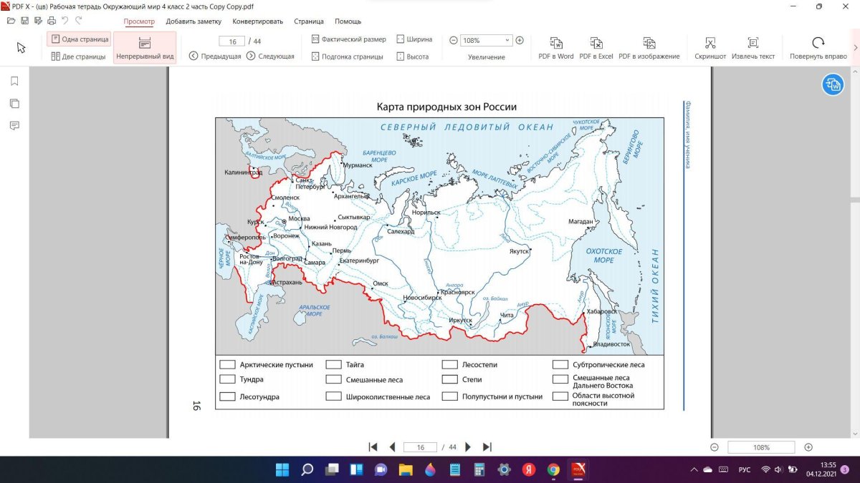
Task: Convert PDF в изображение via toolbar icon
Action: 649,43
